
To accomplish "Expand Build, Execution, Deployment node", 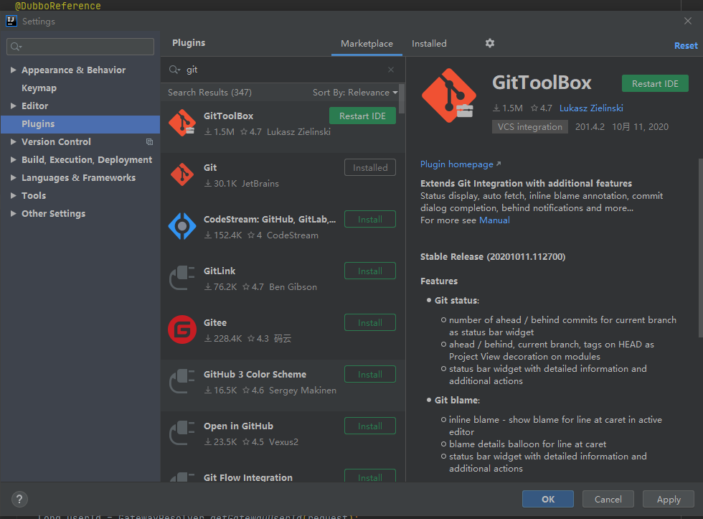I will 13,159.
